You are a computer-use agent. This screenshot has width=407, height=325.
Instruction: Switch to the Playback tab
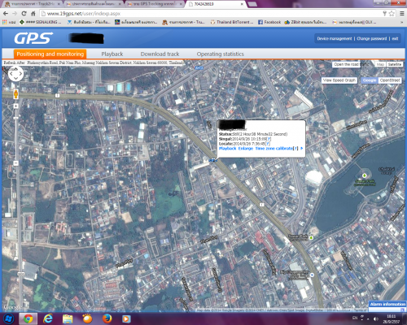point(112,54)
